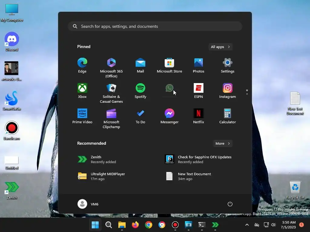Open the VM6 user account menu
The height and width of the screenshot is (232, 310).
point(88,204)
